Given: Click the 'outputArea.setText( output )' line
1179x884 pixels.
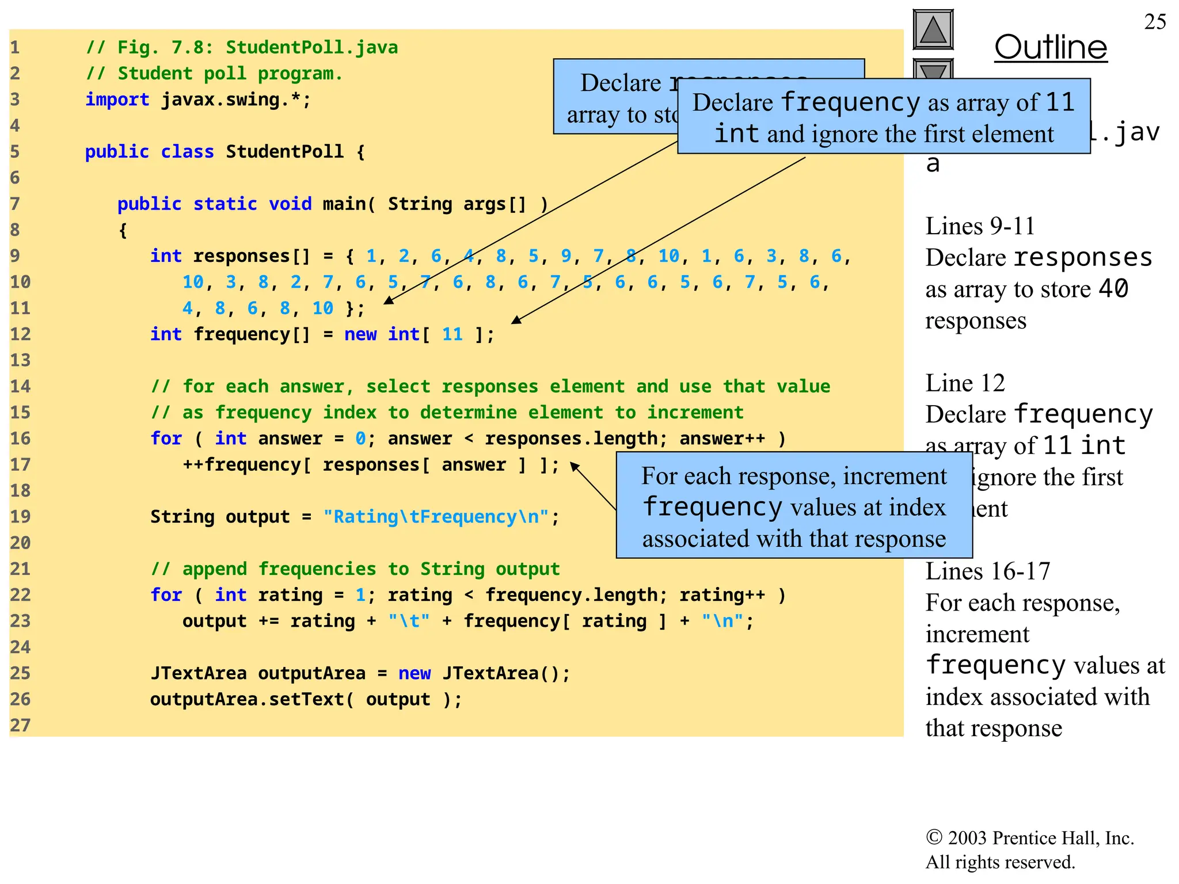Looking at the screenshot, I should tap(306, 700).
